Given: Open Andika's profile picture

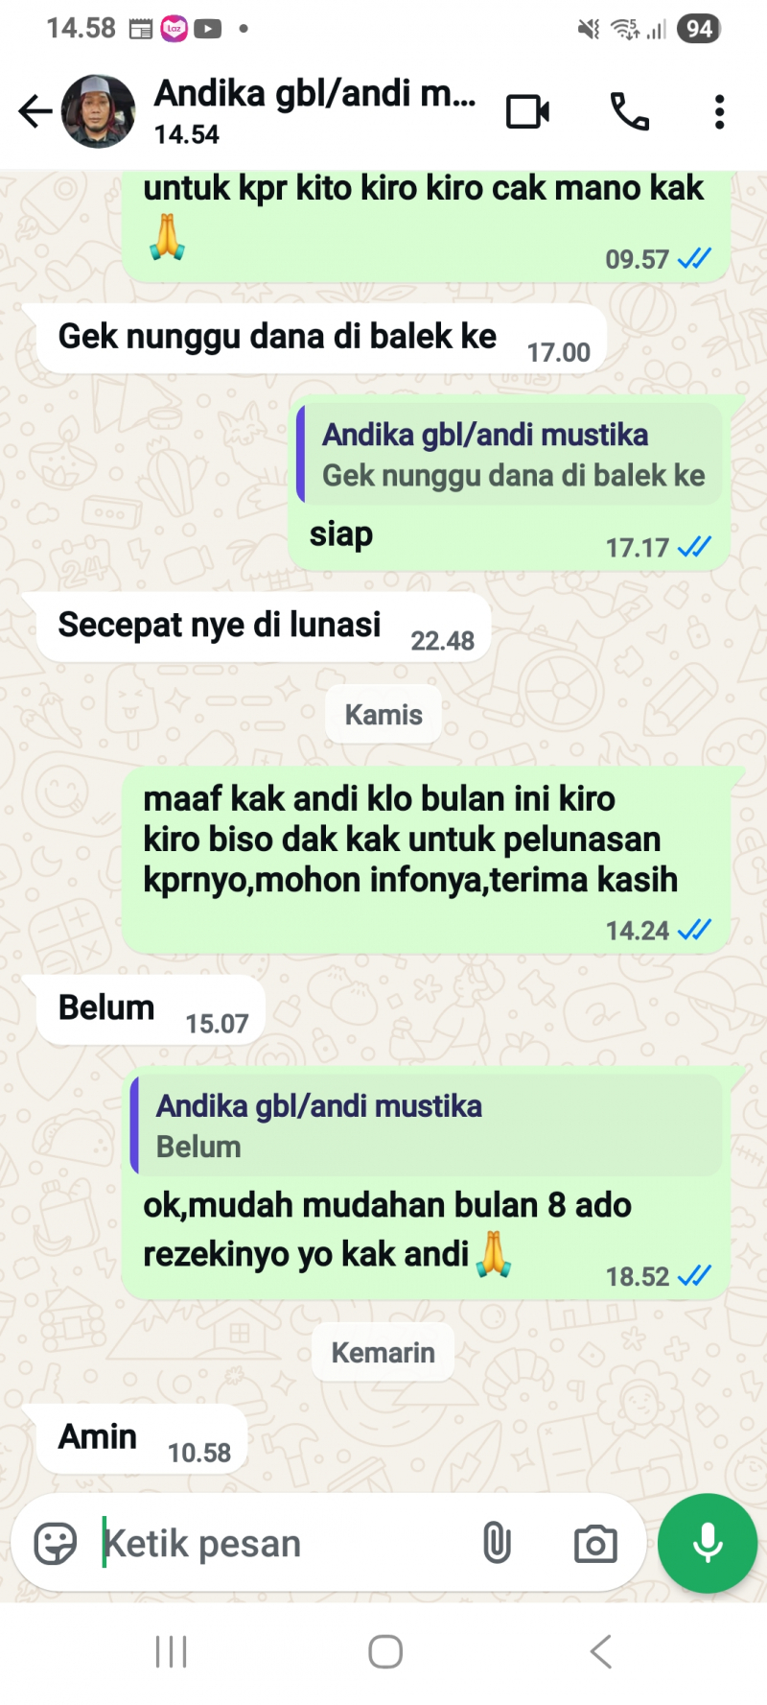Looking at the screenshot, I should 98,111.
